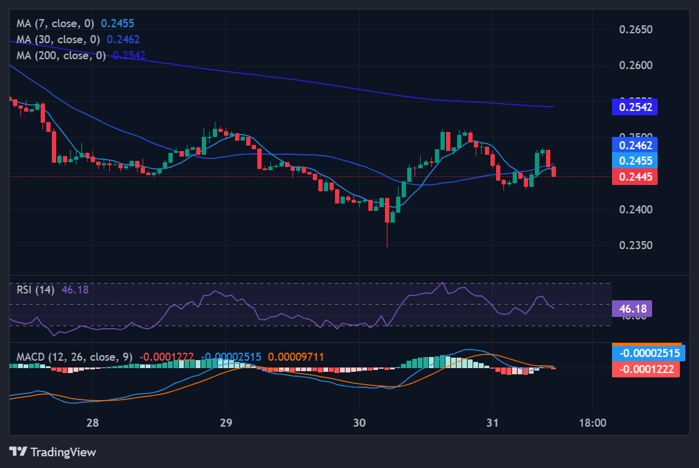699x468 pixels.
Task: Click the TradingView logo icon
Action: point(19,452)
